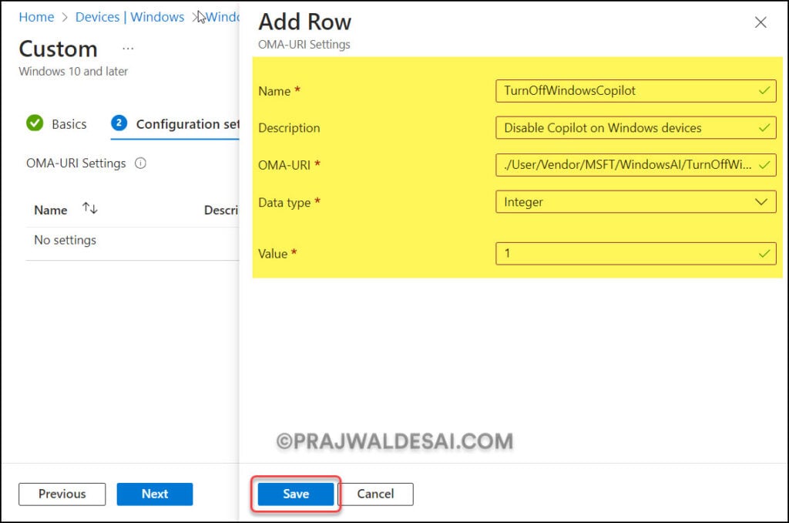789x523 pixels.
Task: Close the Add Row panel
Action: (x=760, y=22)
